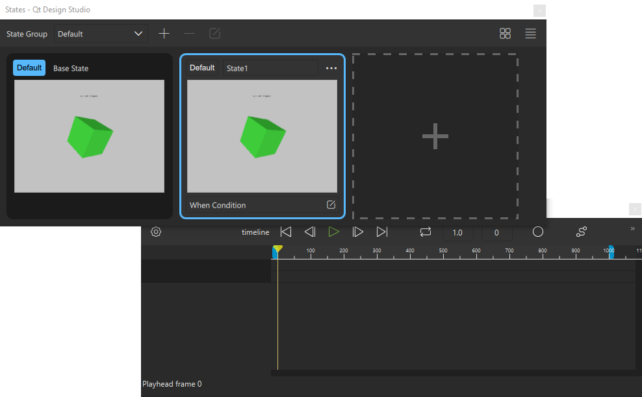The width and height of the screenshot is (642, 397).
Task: Toggle timeline loop playback
Action: pyautogui.click(x=426, y=232)
